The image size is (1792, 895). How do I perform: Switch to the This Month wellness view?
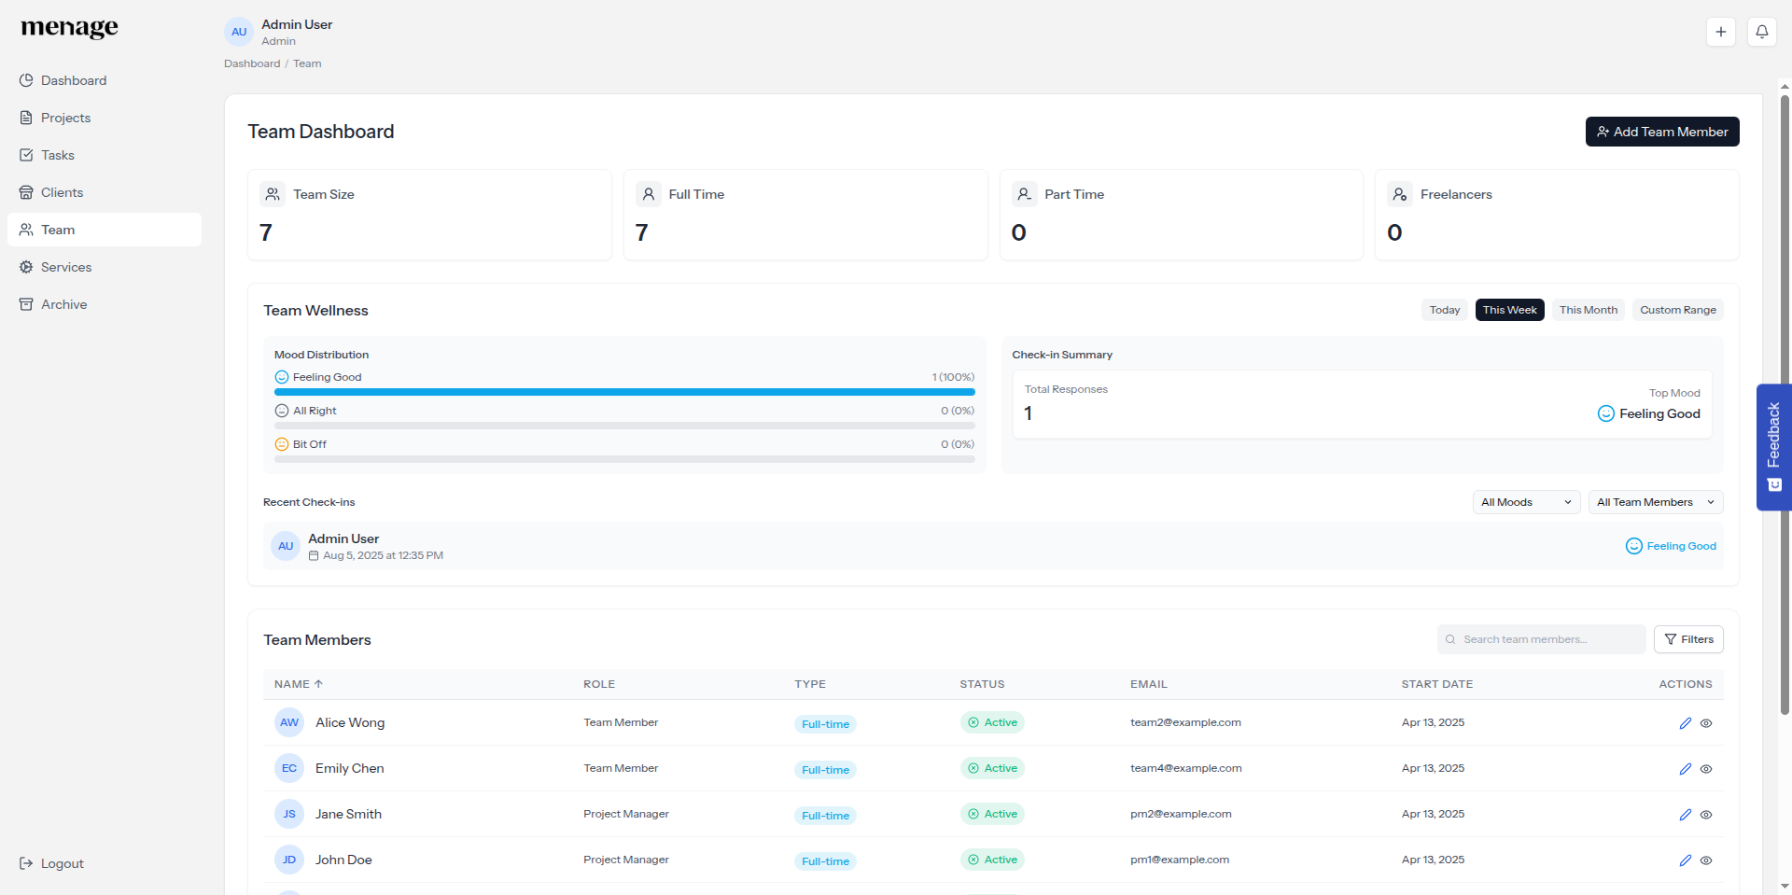(x=1588, y=310)
